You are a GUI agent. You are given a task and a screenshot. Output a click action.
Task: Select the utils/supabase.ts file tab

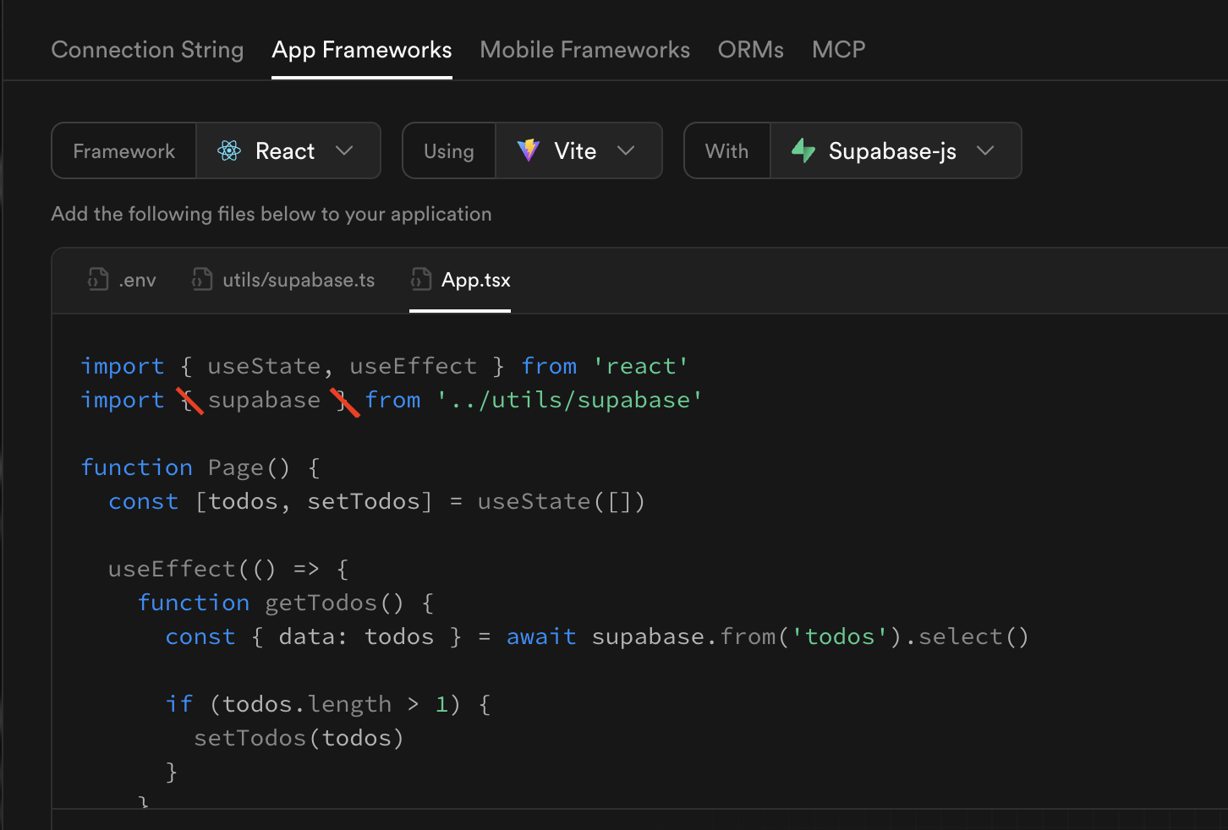[x=298, y=279]
